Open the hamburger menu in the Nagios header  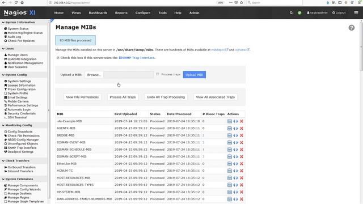point(356,12)
